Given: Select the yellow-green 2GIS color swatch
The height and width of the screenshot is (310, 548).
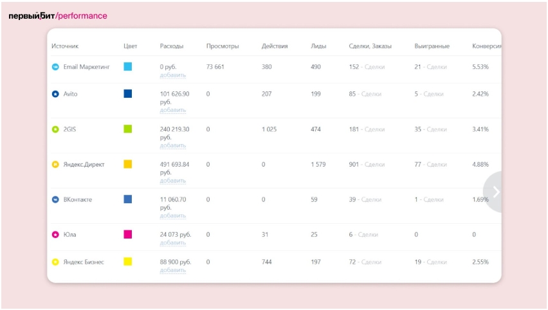Looking at the screenshot, I should tap(128, 129).
